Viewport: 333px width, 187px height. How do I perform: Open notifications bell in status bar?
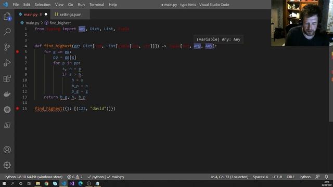click(x=326, y=177)
